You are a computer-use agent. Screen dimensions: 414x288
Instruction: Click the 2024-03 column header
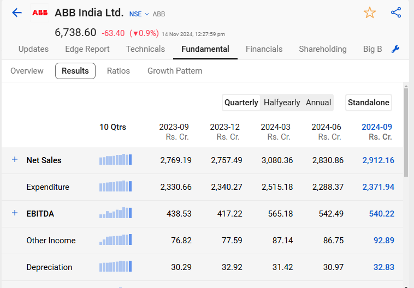point(275,131)
